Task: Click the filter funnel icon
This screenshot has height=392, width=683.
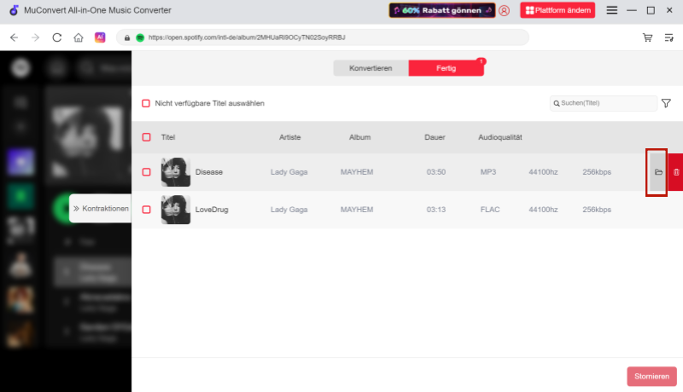Action: click(x=666, y=103)
